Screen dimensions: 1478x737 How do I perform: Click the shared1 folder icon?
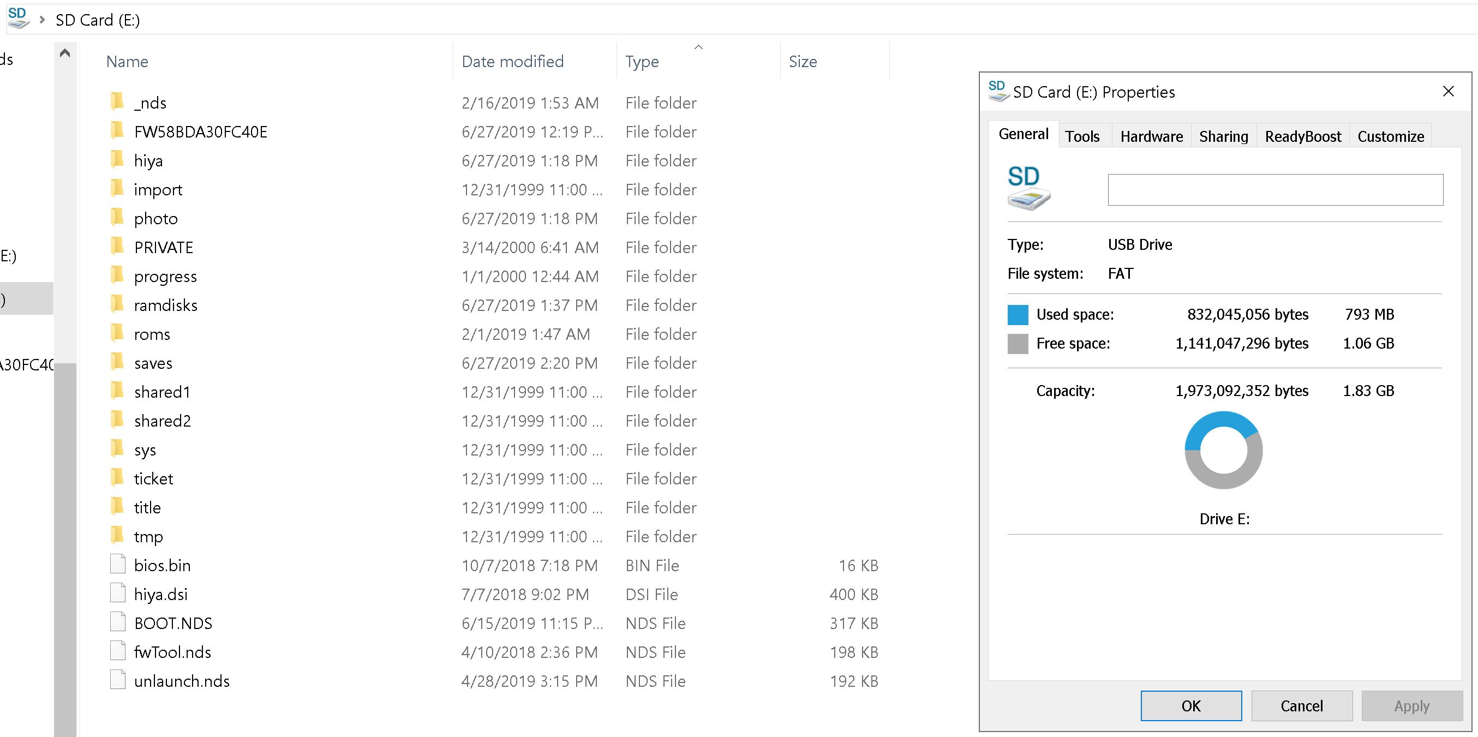coord(117,391)
